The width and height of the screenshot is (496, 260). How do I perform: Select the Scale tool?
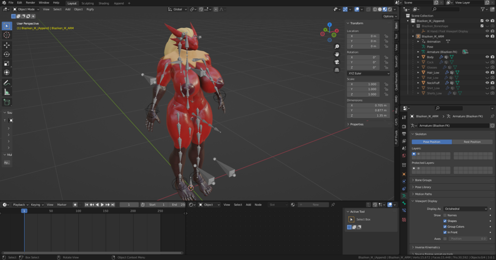tap(6, 64)
